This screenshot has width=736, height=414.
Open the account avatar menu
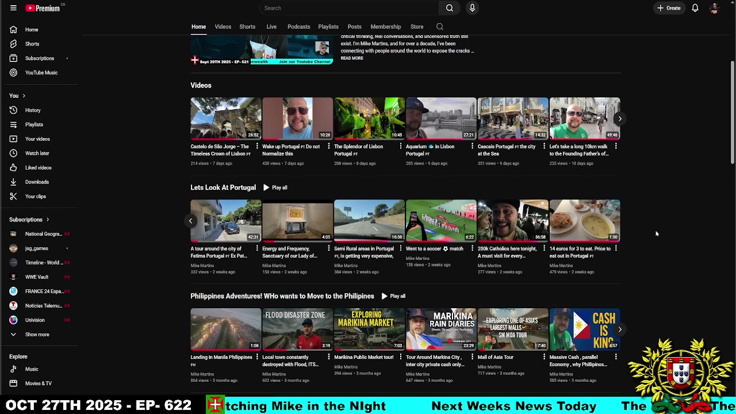tap(714, 8)
